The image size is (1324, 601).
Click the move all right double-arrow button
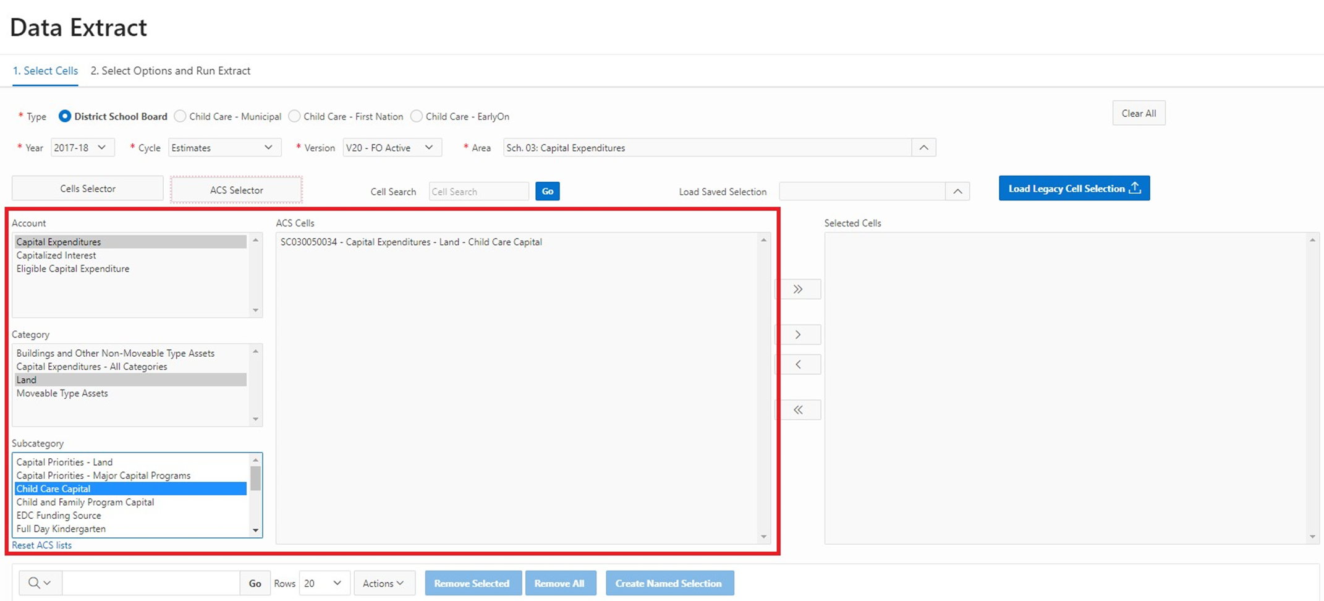797,289
